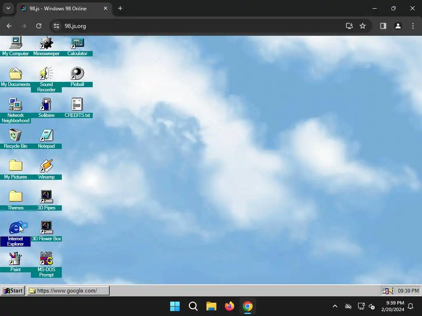This screenshot has width=422, height=316.
Task: Select Chrome in the Windows 11 taskbar
Action: [x=248, y=306]
